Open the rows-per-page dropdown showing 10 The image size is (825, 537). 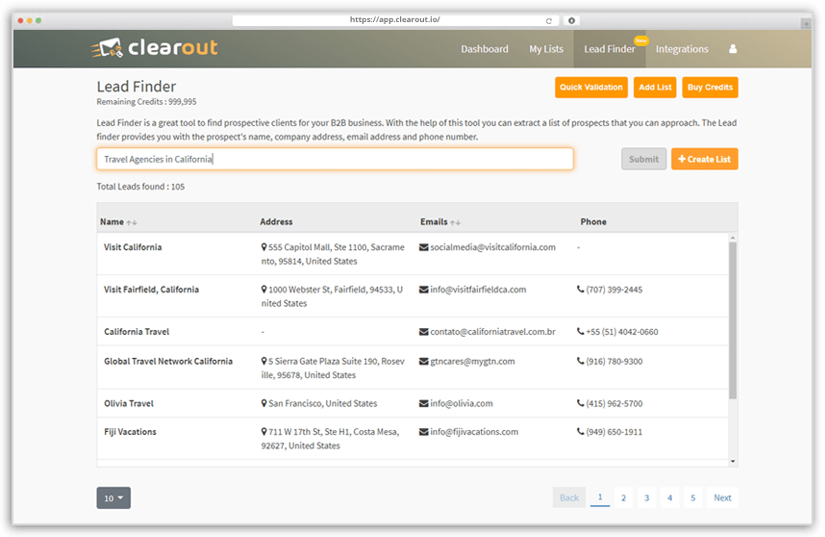113,499
